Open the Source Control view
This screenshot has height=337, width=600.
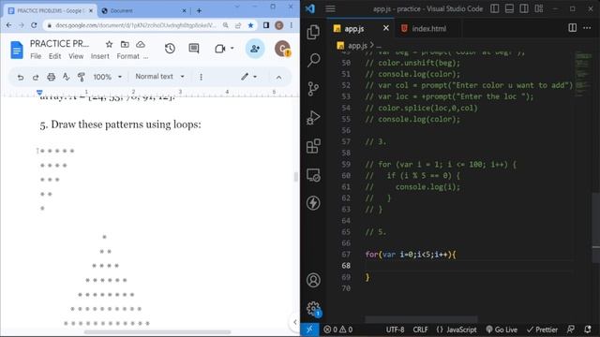coord(313,89)
